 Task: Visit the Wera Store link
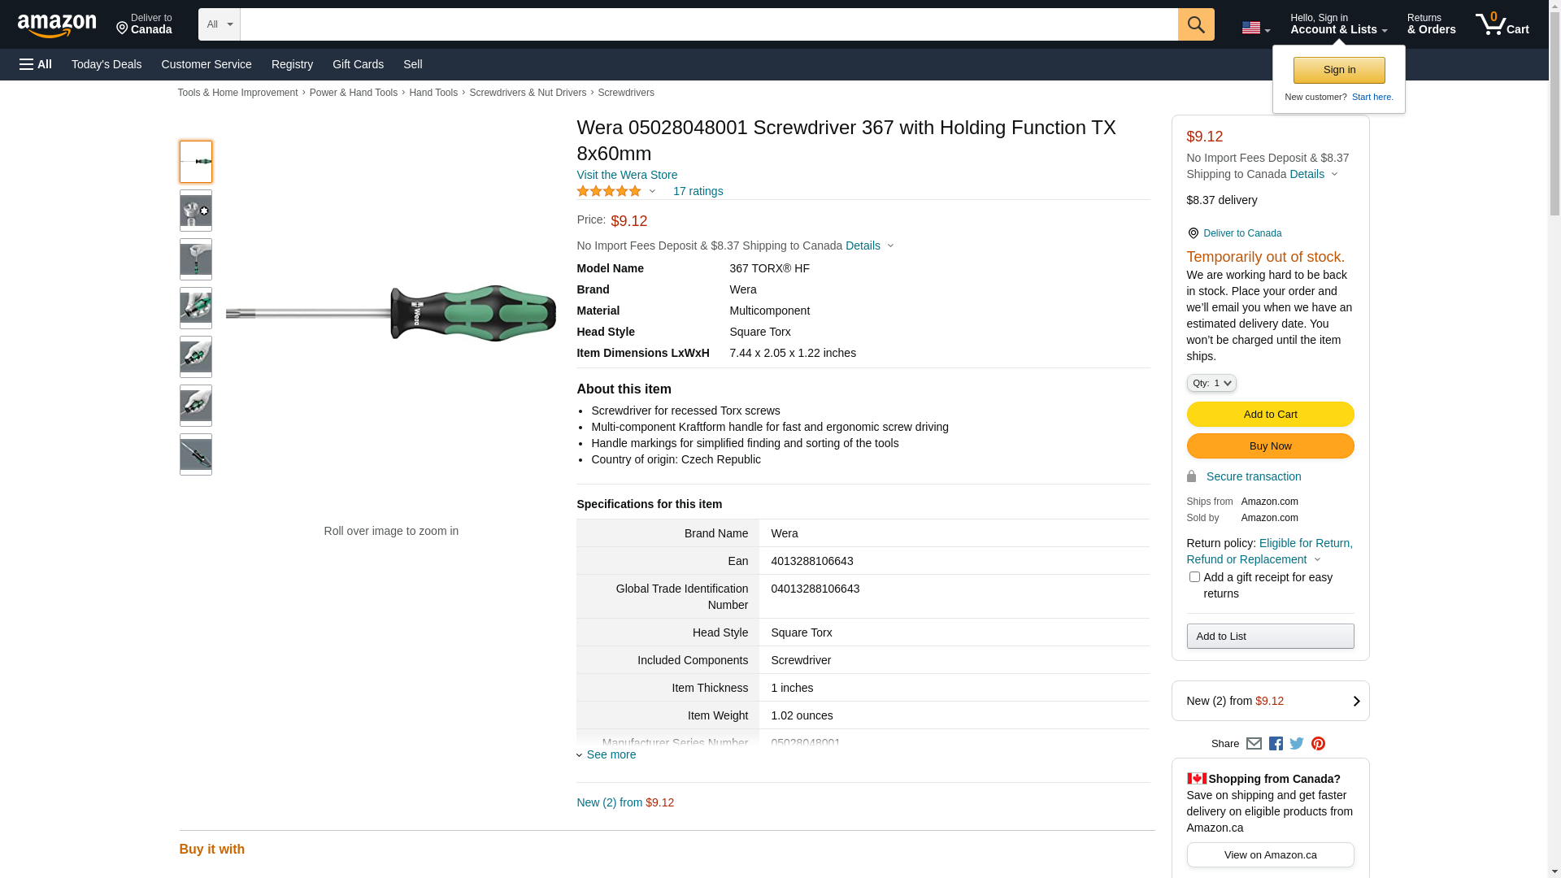[627, 175]
